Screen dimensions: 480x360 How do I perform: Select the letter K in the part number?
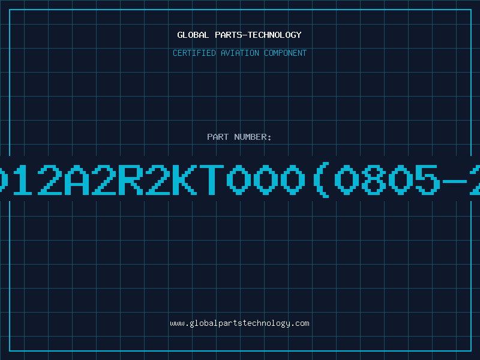185,180
